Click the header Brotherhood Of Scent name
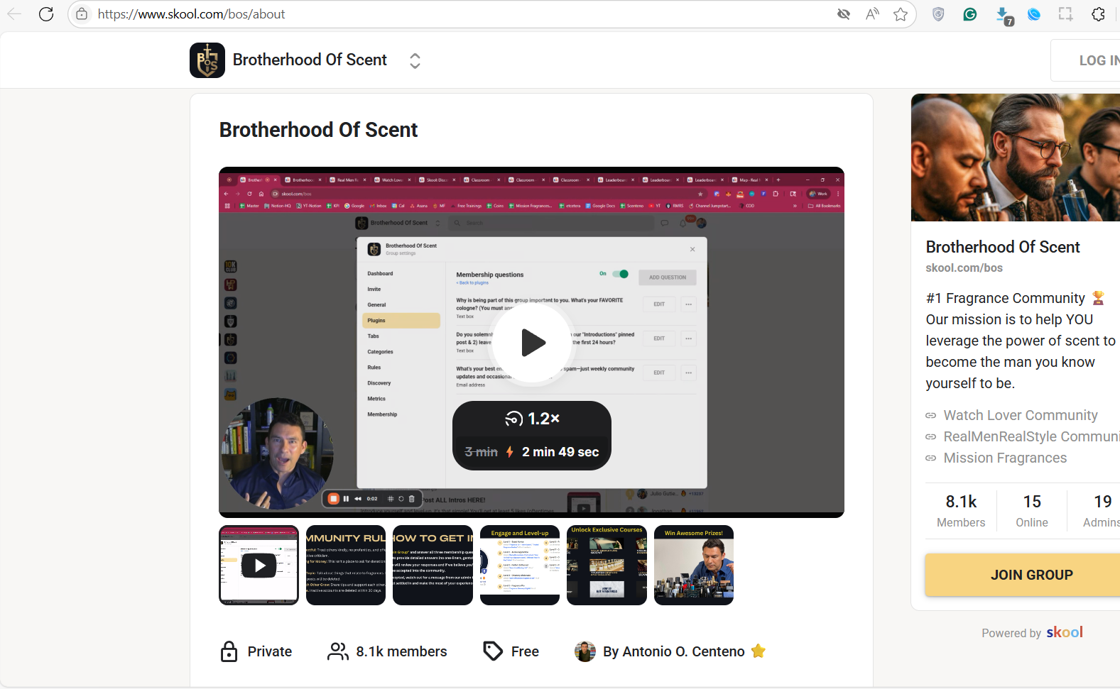This screenshot has height=689, width=1120. pyautogui.click(x=310, y=60)
